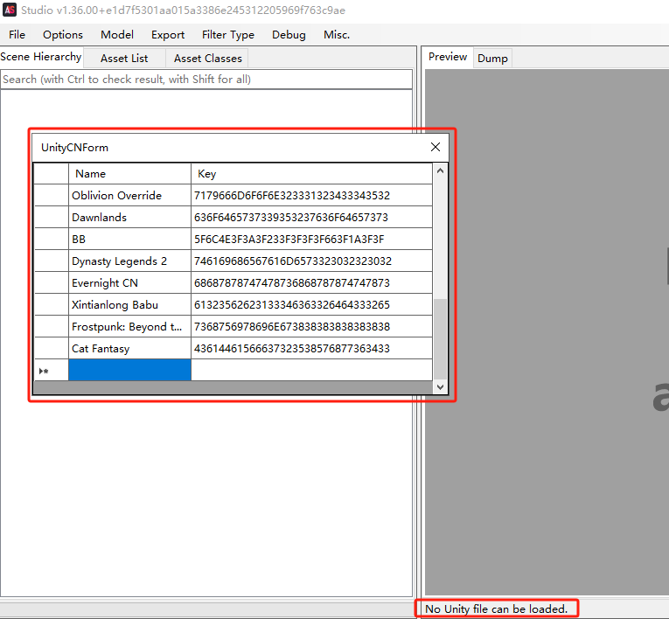Viewport: 669px width, 619px height.
Task: Open the Misc. menu
Action: (x=337, y=35)
